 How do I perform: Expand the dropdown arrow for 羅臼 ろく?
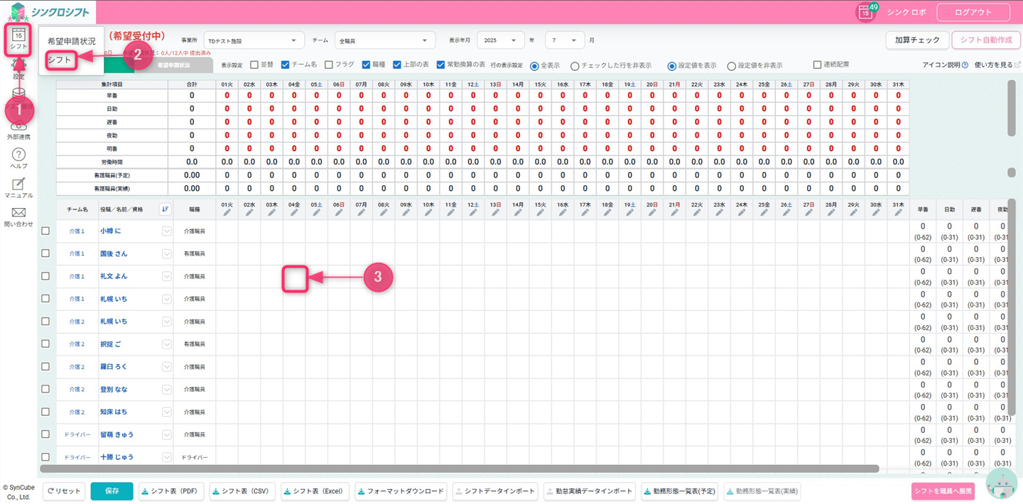point(167,367)
